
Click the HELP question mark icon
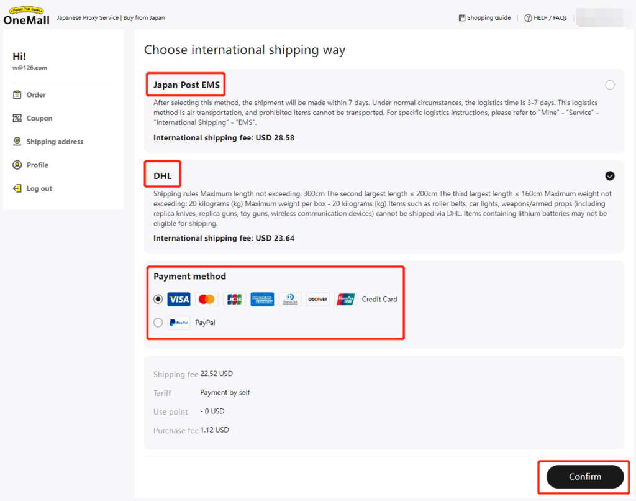coord(528,18)
